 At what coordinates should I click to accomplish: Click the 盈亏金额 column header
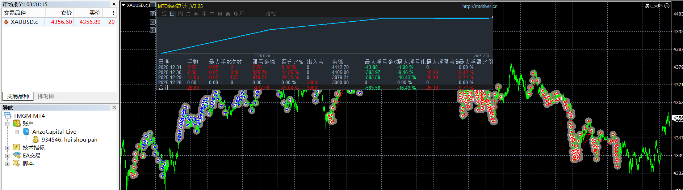(x=264, y=62)
